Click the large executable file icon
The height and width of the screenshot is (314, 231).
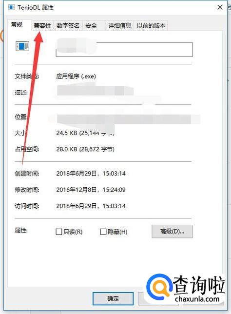pos(22,46)
